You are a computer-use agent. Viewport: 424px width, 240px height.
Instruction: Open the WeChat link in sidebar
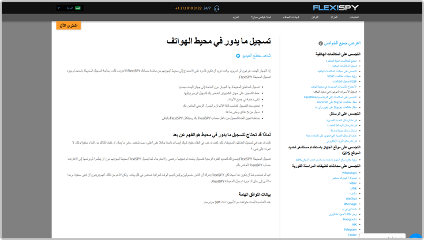tap(351, 198)
